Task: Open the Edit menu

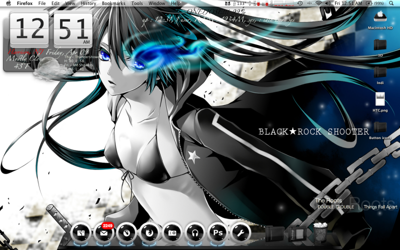Action: (55, 3)
